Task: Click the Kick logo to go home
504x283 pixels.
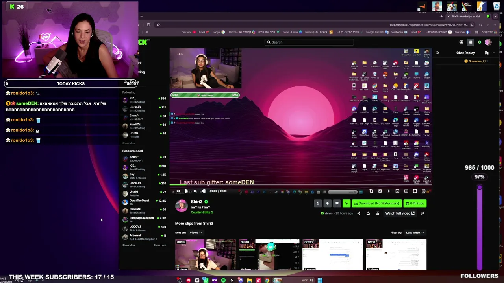Action: 144,42
